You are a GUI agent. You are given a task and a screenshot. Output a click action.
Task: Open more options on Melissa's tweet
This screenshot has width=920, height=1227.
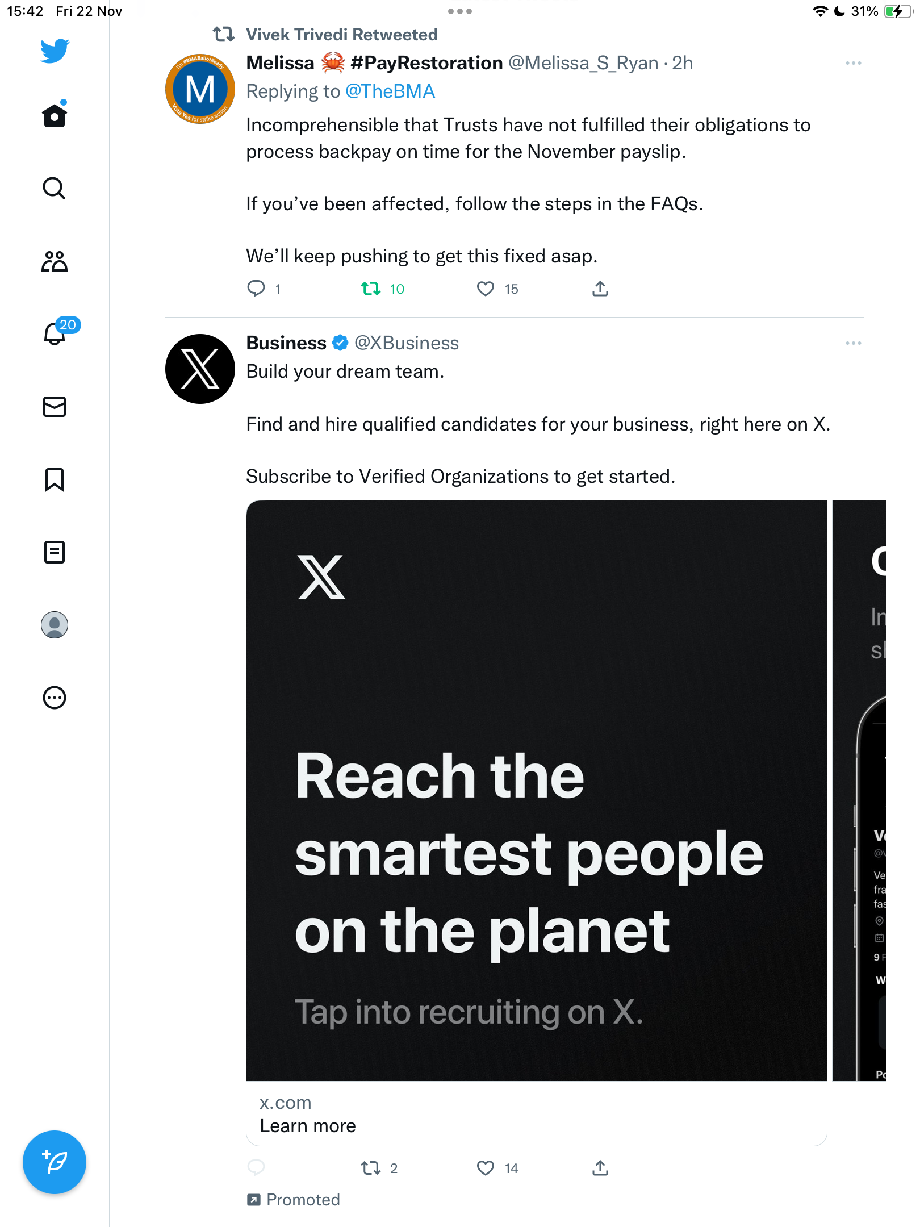click(x=853, y=63)
